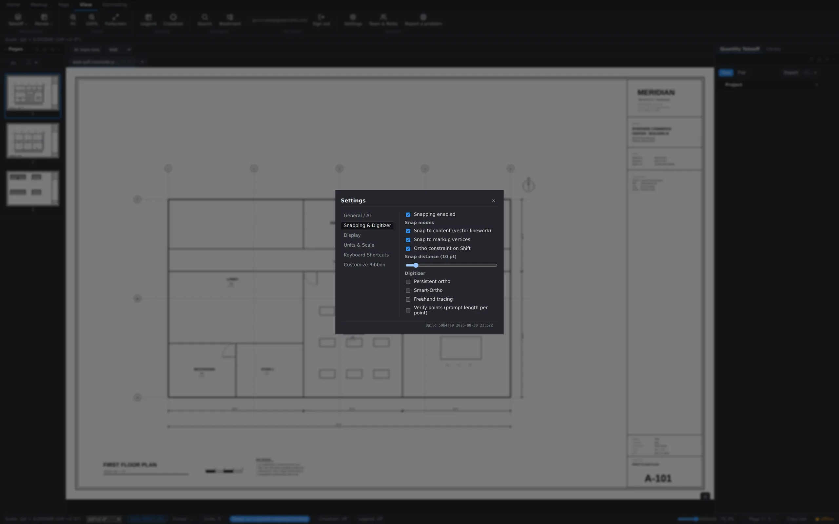Click the A-101 sheet number on drawing

658,478
